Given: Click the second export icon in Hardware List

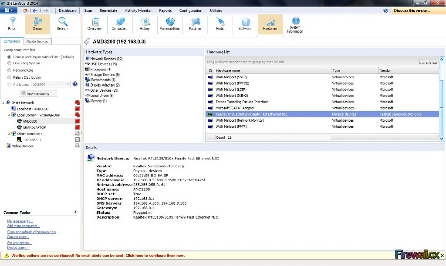Looking at the screenshot, I should 429,62.
